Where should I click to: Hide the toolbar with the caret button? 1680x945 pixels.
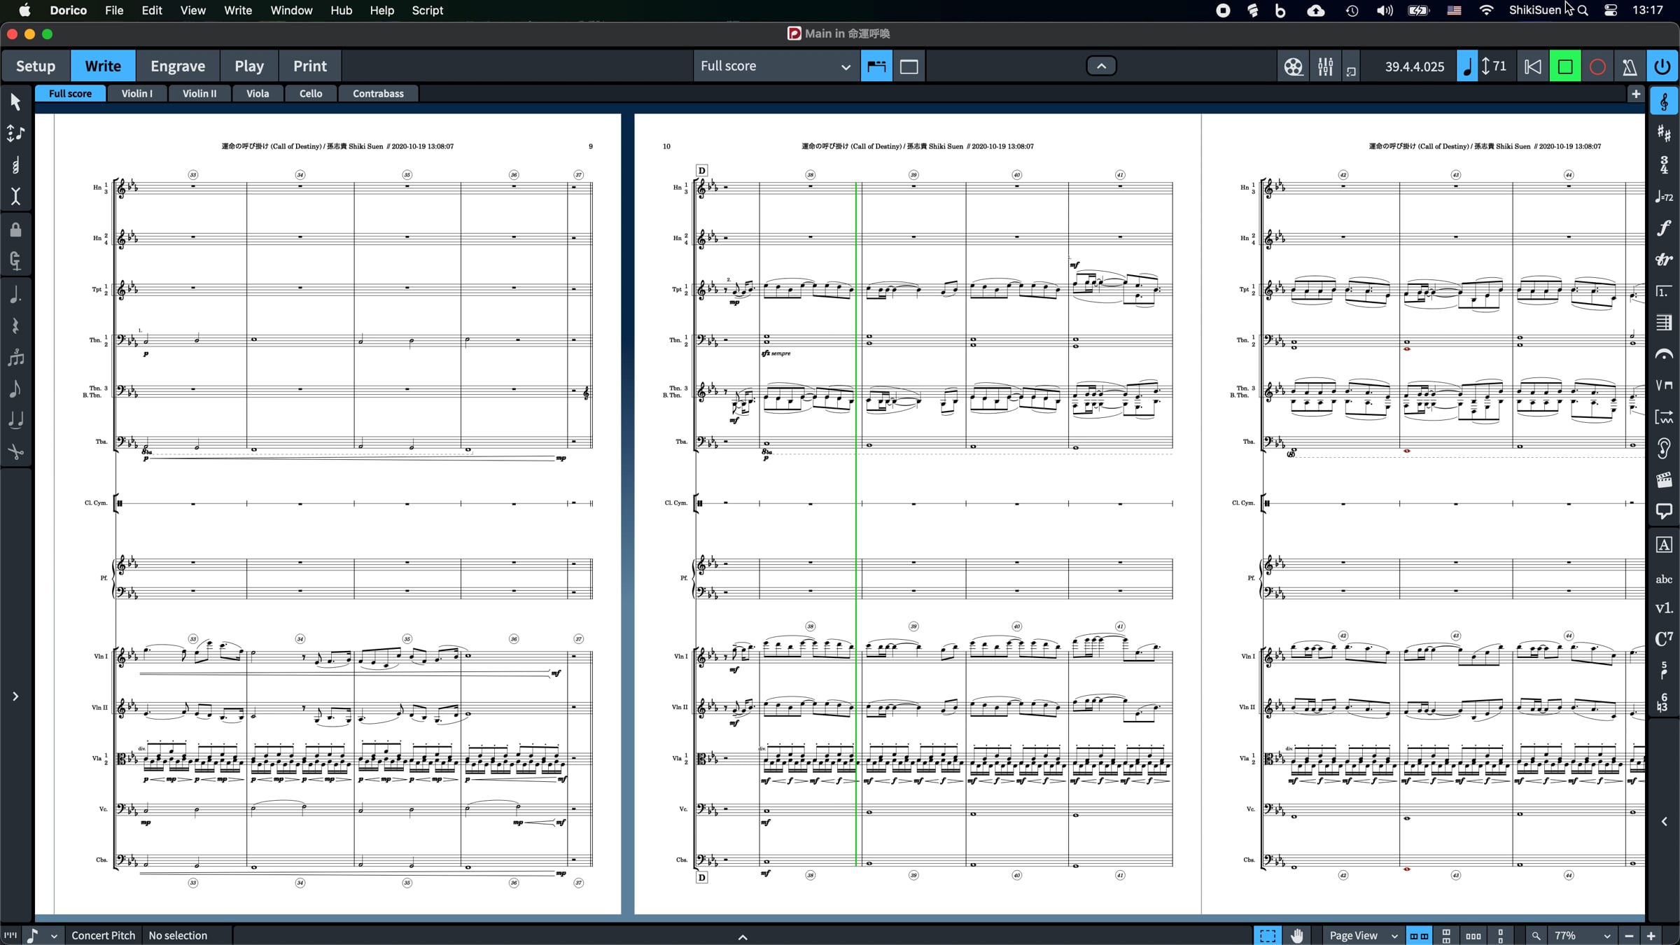click(x=1101, y=66)
